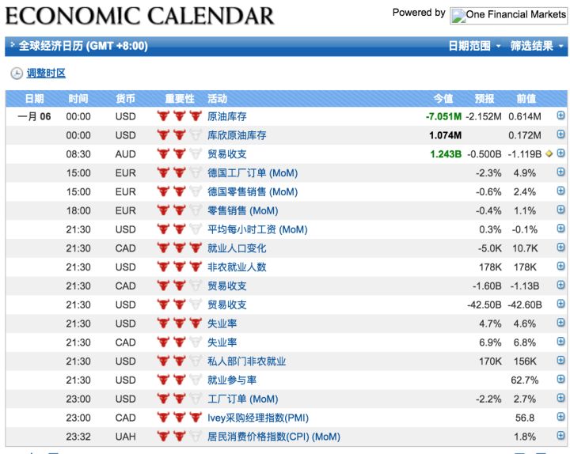Expand the plus icon for 库欣原油库存
The image size is (570, 454).
(x=560, y=135)
